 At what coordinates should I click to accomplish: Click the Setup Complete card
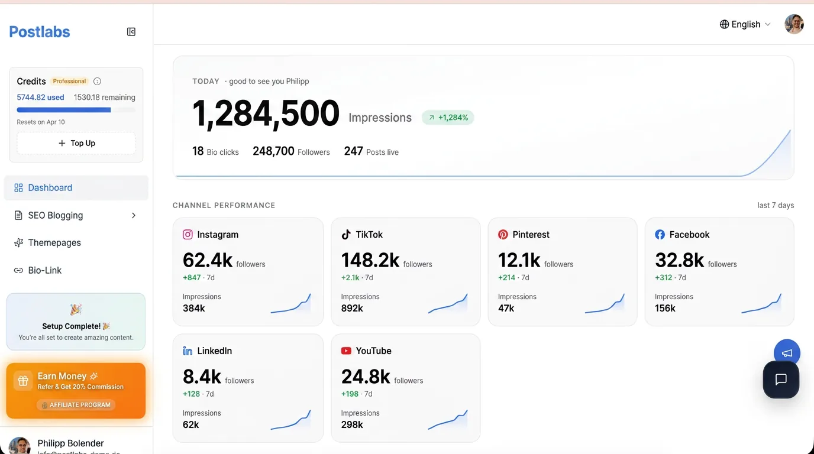(x=76, y=322)
